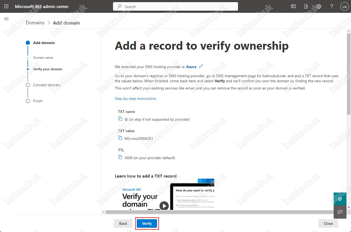The height and width of the screenshot is (232, 351).
Task: Go to Domains in the breadcrumb
Action: [x=35, y=23]
